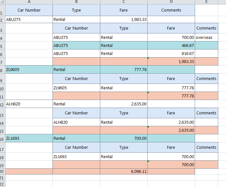
Task: Select column C header
Action: (124, 2)
